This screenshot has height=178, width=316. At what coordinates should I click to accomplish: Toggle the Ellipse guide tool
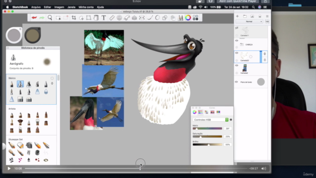coord(119,18)
